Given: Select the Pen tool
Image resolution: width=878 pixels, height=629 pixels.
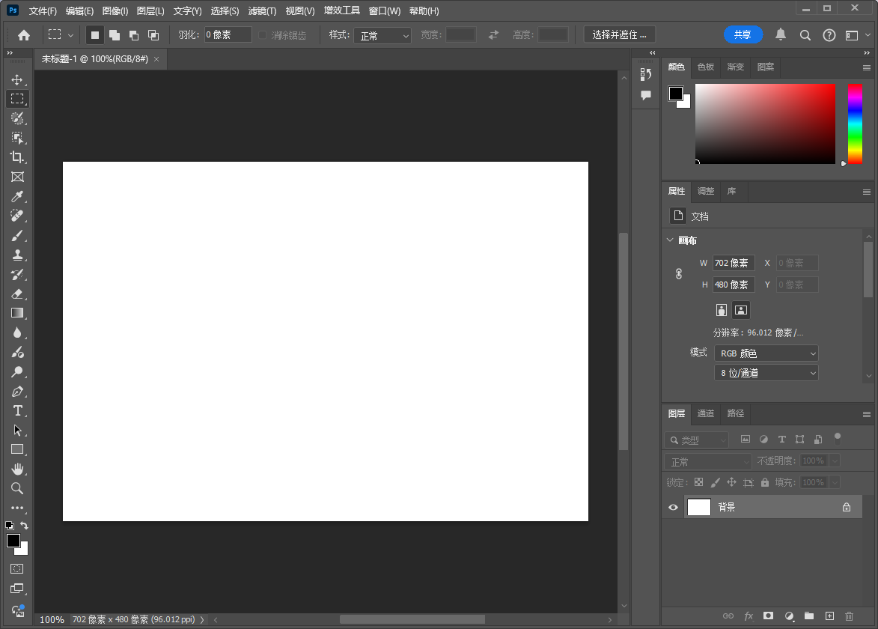Looking at the screenshot, I should coord(19,391).
